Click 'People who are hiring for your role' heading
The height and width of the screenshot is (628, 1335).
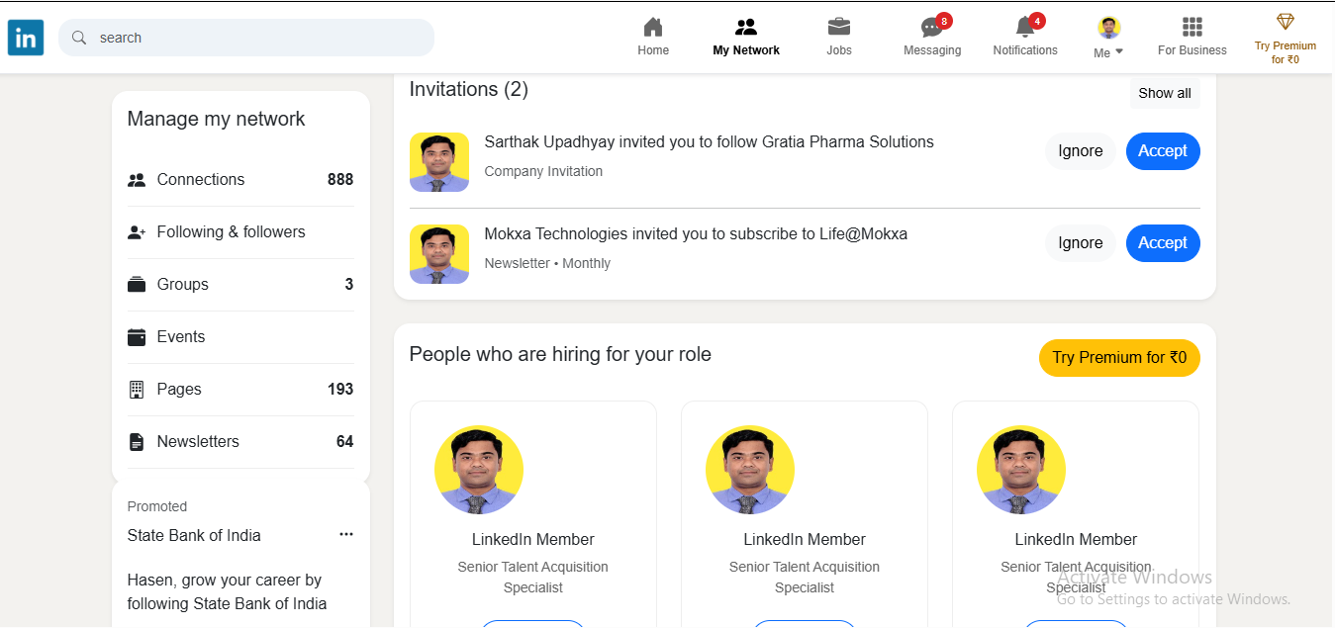560,355
